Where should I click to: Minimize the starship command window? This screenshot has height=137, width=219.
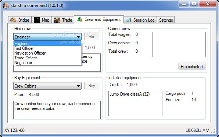pyautogui.click(x=184, y=4)
